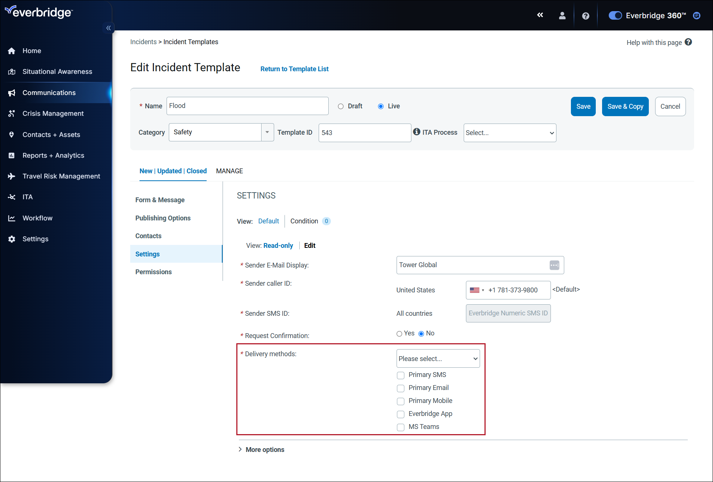This screenshot has height=482, width=713.
Task: Select Settings in template side menu
Action: pos(176,254)
